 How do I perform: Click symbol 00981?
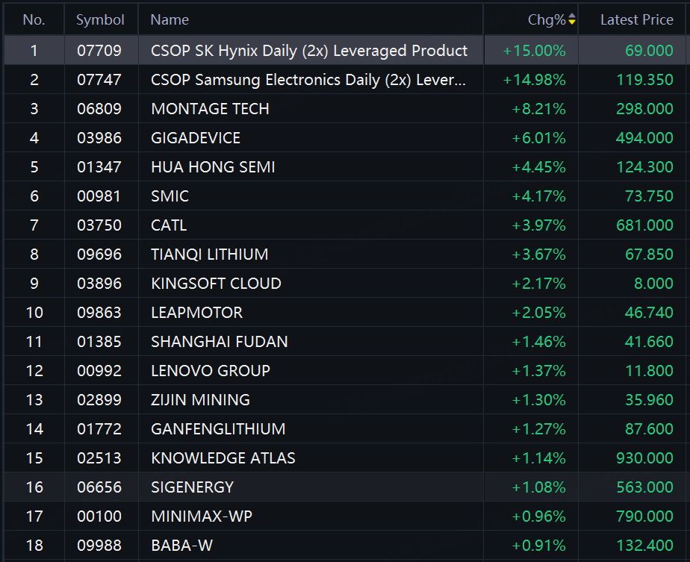tap(99, 196)
